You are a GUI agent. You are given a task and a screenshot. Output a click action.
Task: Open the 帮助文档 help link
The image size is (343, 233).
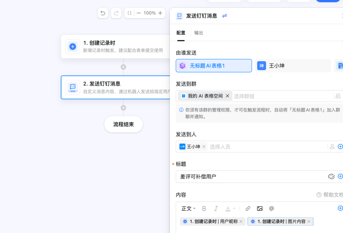click(x=330, y=195)
